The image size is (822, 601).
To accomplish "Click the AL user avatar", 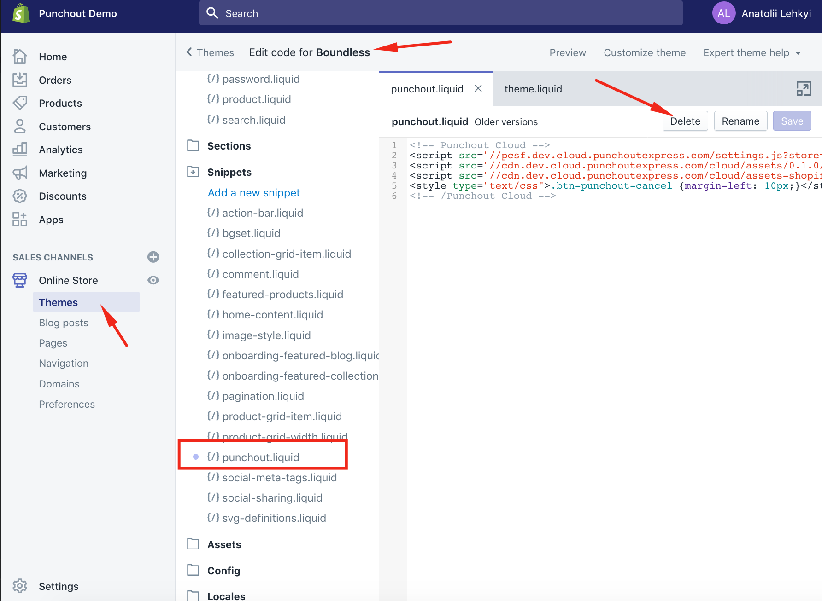I will tap(724, 13).
